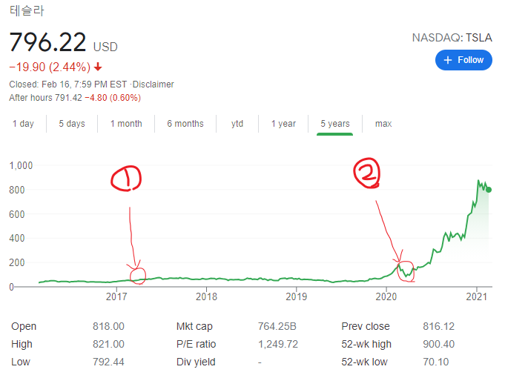Image resolution: width=505 pixels, height=378 pixels.
Task: Click the Div yield label
Action: pyautogui.click(x=196, y=362)
